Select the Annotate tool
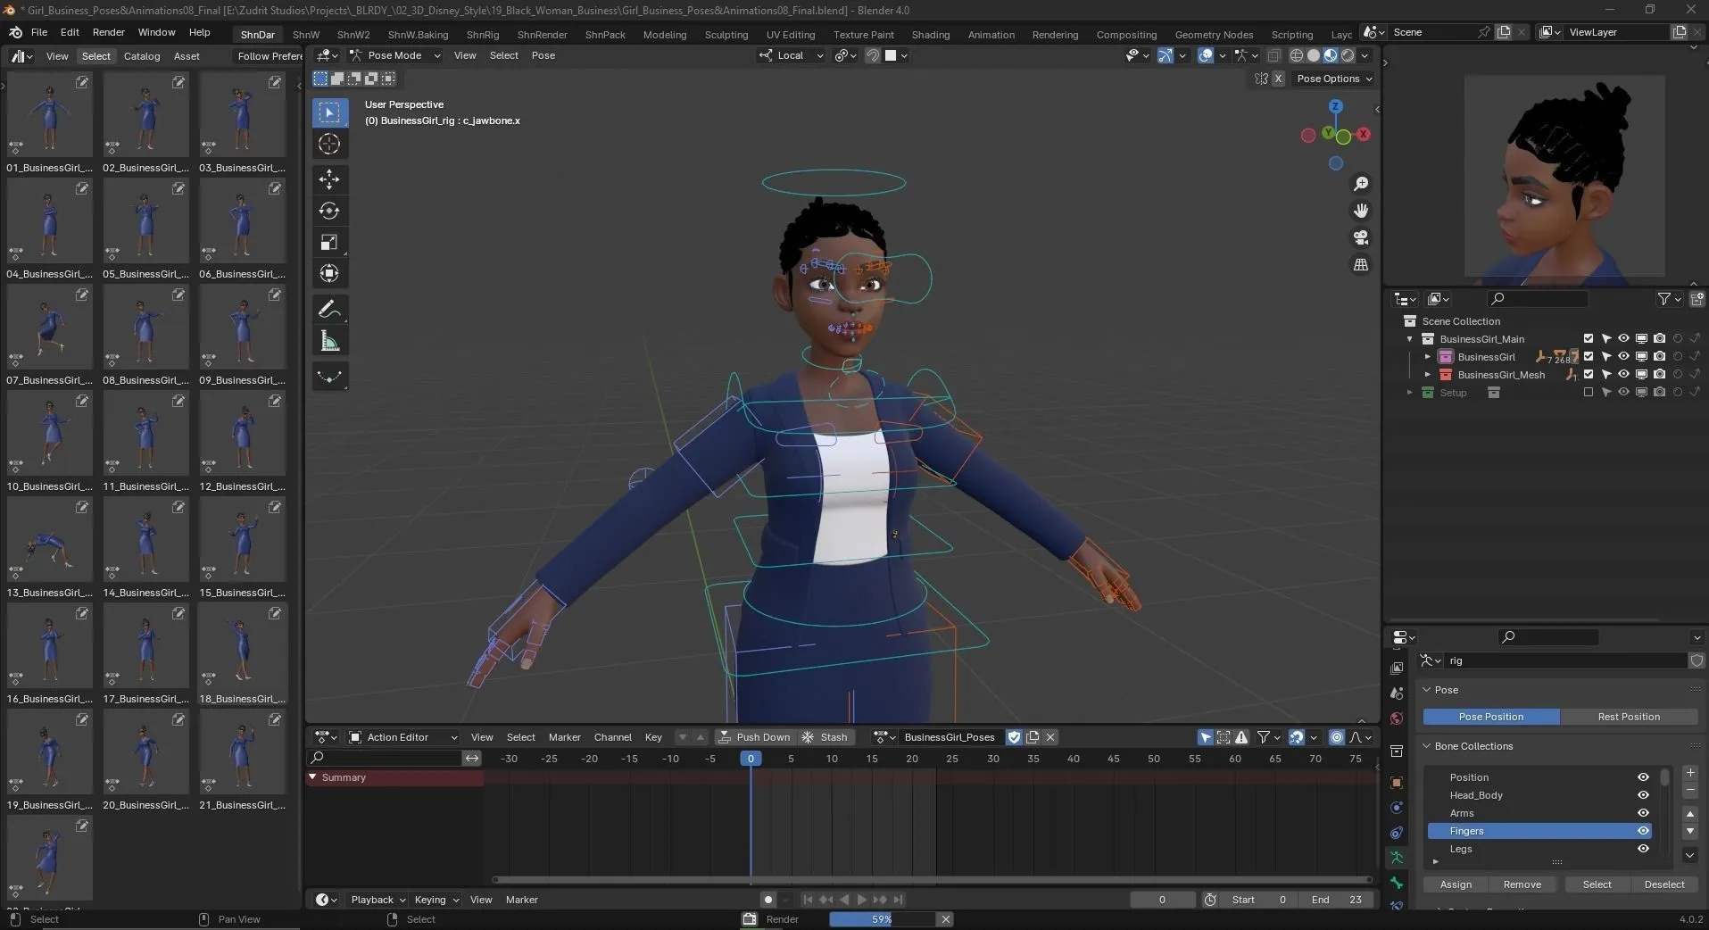 [328, 308]
